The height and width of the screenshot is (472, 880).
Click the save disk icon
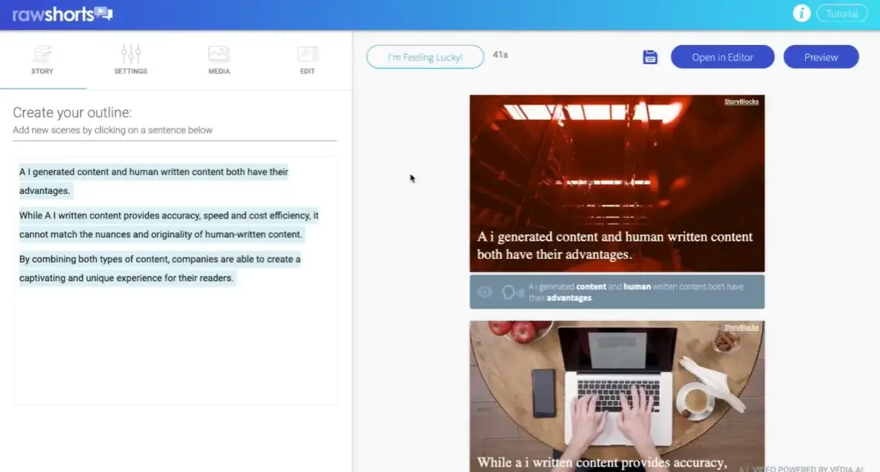pyautogui.click(x=650, y=57)
